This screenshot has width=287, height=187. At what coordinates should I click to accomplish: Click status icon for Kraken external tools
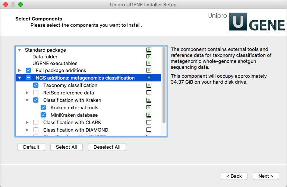coord(149,107)
